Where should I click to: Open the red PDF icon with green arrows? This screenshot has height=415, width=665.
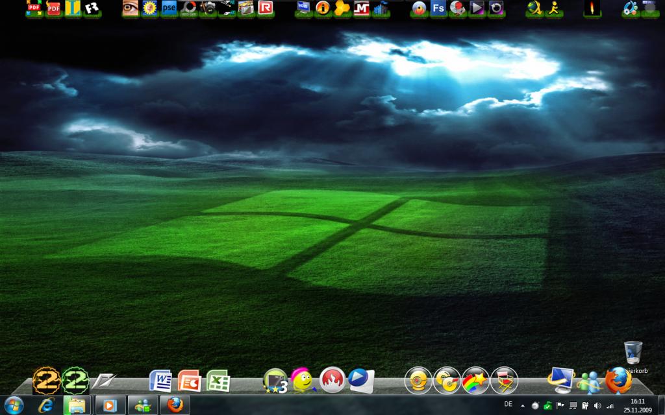tap(34, 8)
